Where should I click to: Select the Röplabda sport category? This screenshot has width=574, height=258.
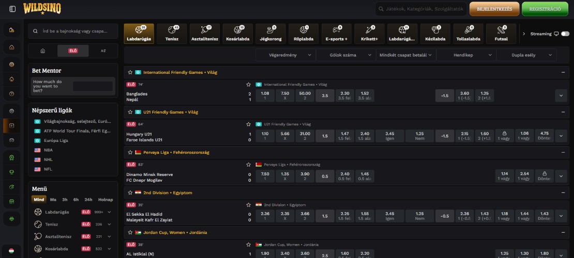[x=304, y=34]
